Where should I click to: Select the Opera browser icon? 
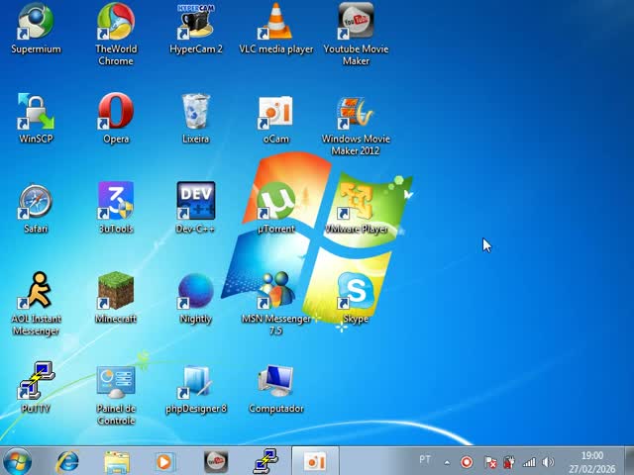pos(116,114)
